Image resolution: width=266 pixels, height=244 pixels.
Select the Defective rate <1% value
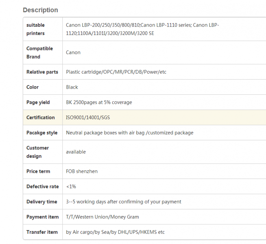[x=71, y=187]
